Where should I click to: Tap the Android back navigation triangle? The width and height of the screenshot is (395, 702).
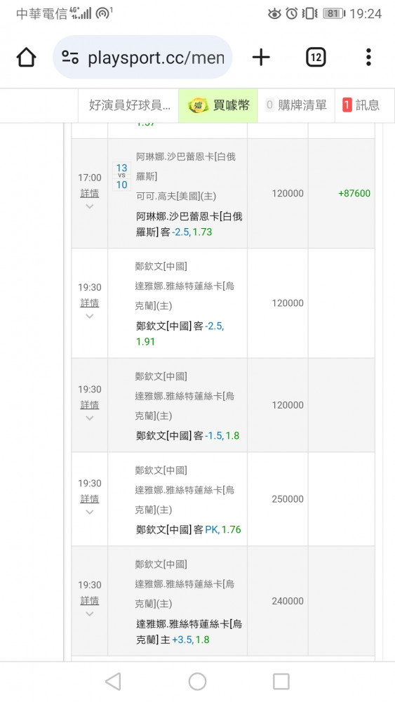[x=113, y=682]
